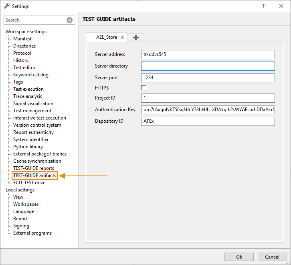Close the A2L_Store tab
291x265 pixels.
[123, 37]
